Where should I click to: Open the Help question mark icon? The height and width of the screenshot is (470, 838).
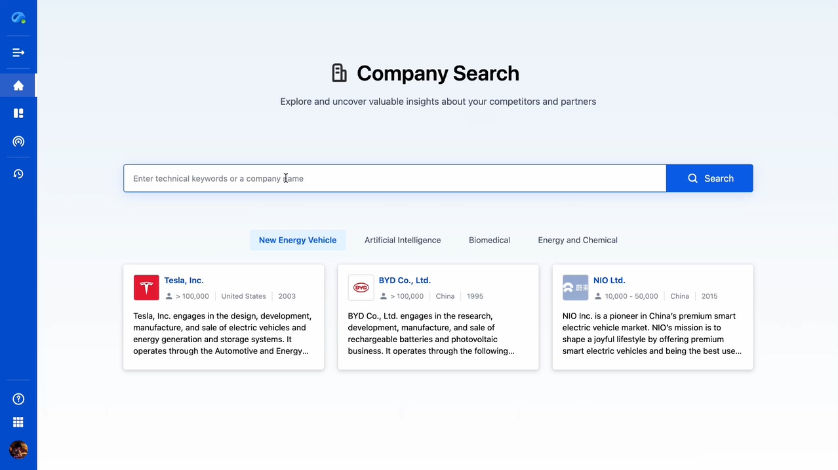(x=18, y=399)
